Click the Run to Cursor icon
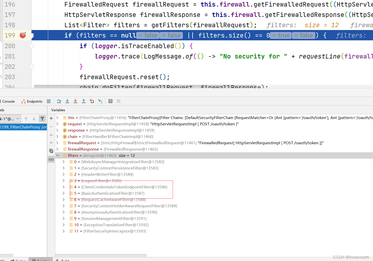Viewport: 373px width, 261px height. click(100, 101)
